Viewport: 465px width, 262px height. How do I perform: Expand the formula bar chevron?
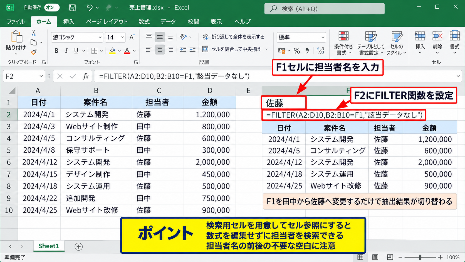458,76
